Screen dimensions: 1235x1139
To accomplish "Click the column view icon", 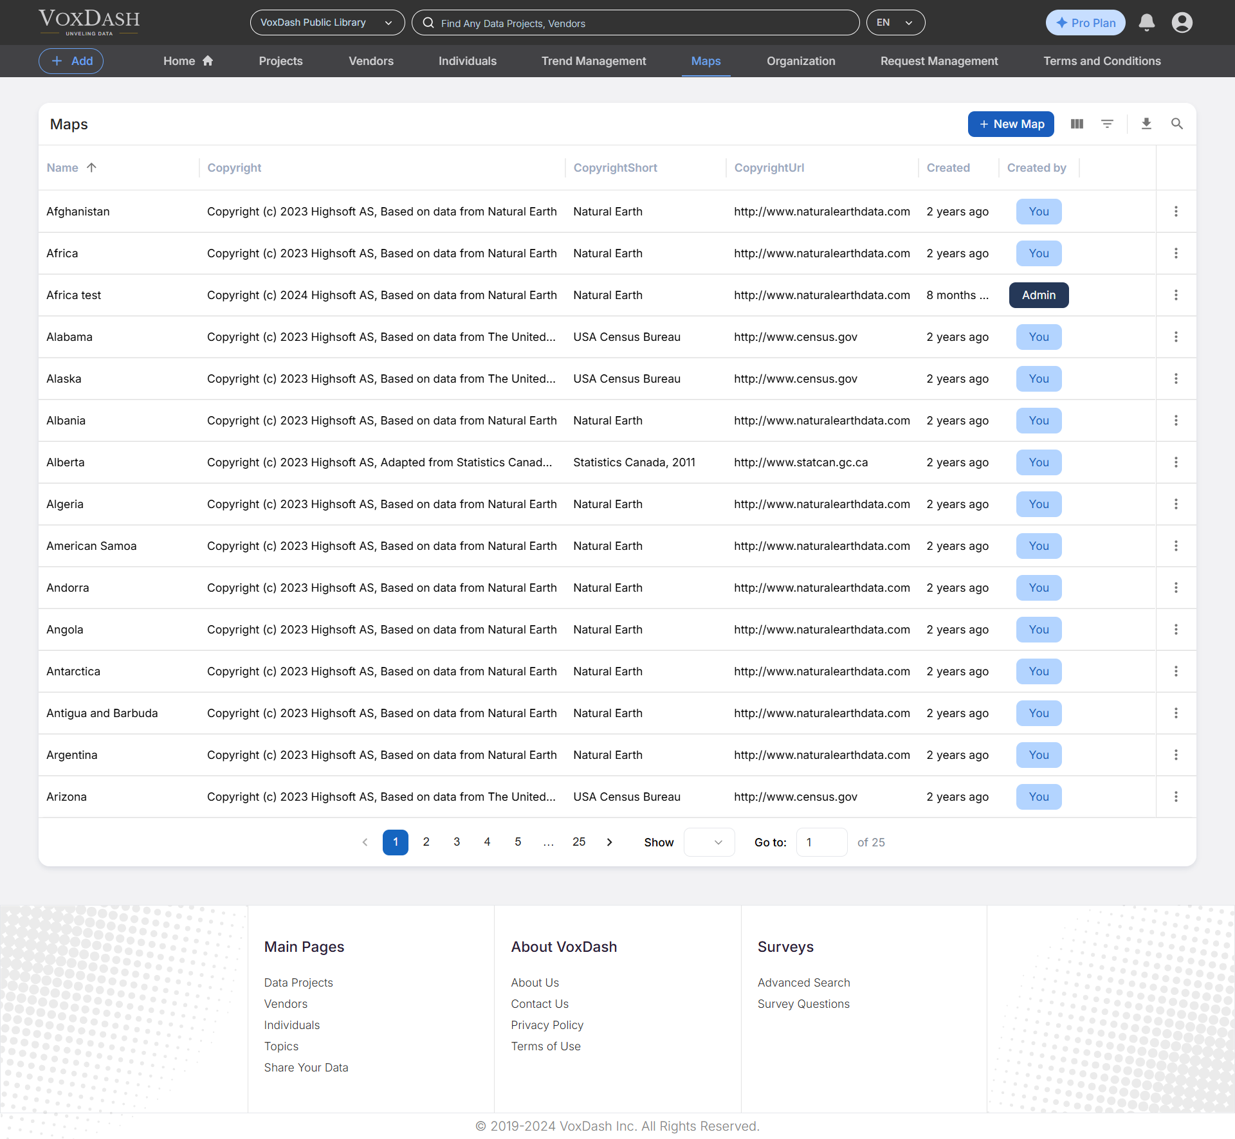I will pos(1077,124).
